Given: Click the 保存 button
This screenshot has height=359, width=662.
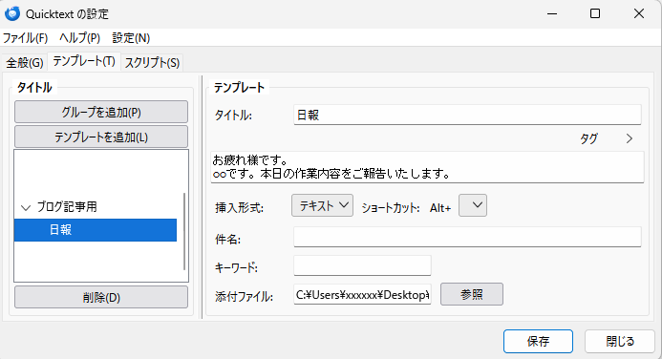Looking at the screenshot, I should pos(538,341).
